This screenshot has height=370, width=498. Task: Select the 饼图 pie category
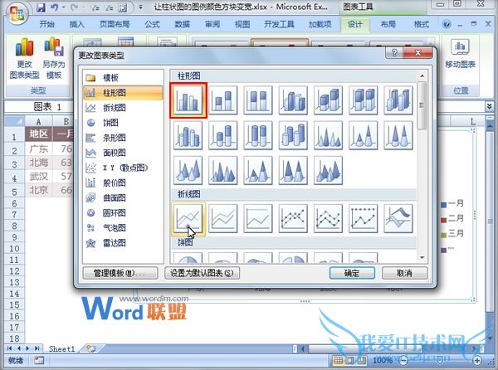123,123
